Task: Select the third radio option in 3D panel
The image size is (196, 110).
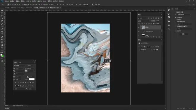Action: coord(176,22)
